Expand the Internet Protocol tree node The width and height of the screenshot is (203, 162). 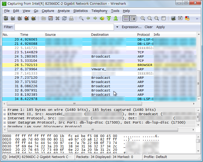tap(5, 118)
